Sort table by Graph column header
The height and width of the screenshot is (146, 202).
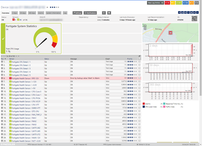point(108,59)
